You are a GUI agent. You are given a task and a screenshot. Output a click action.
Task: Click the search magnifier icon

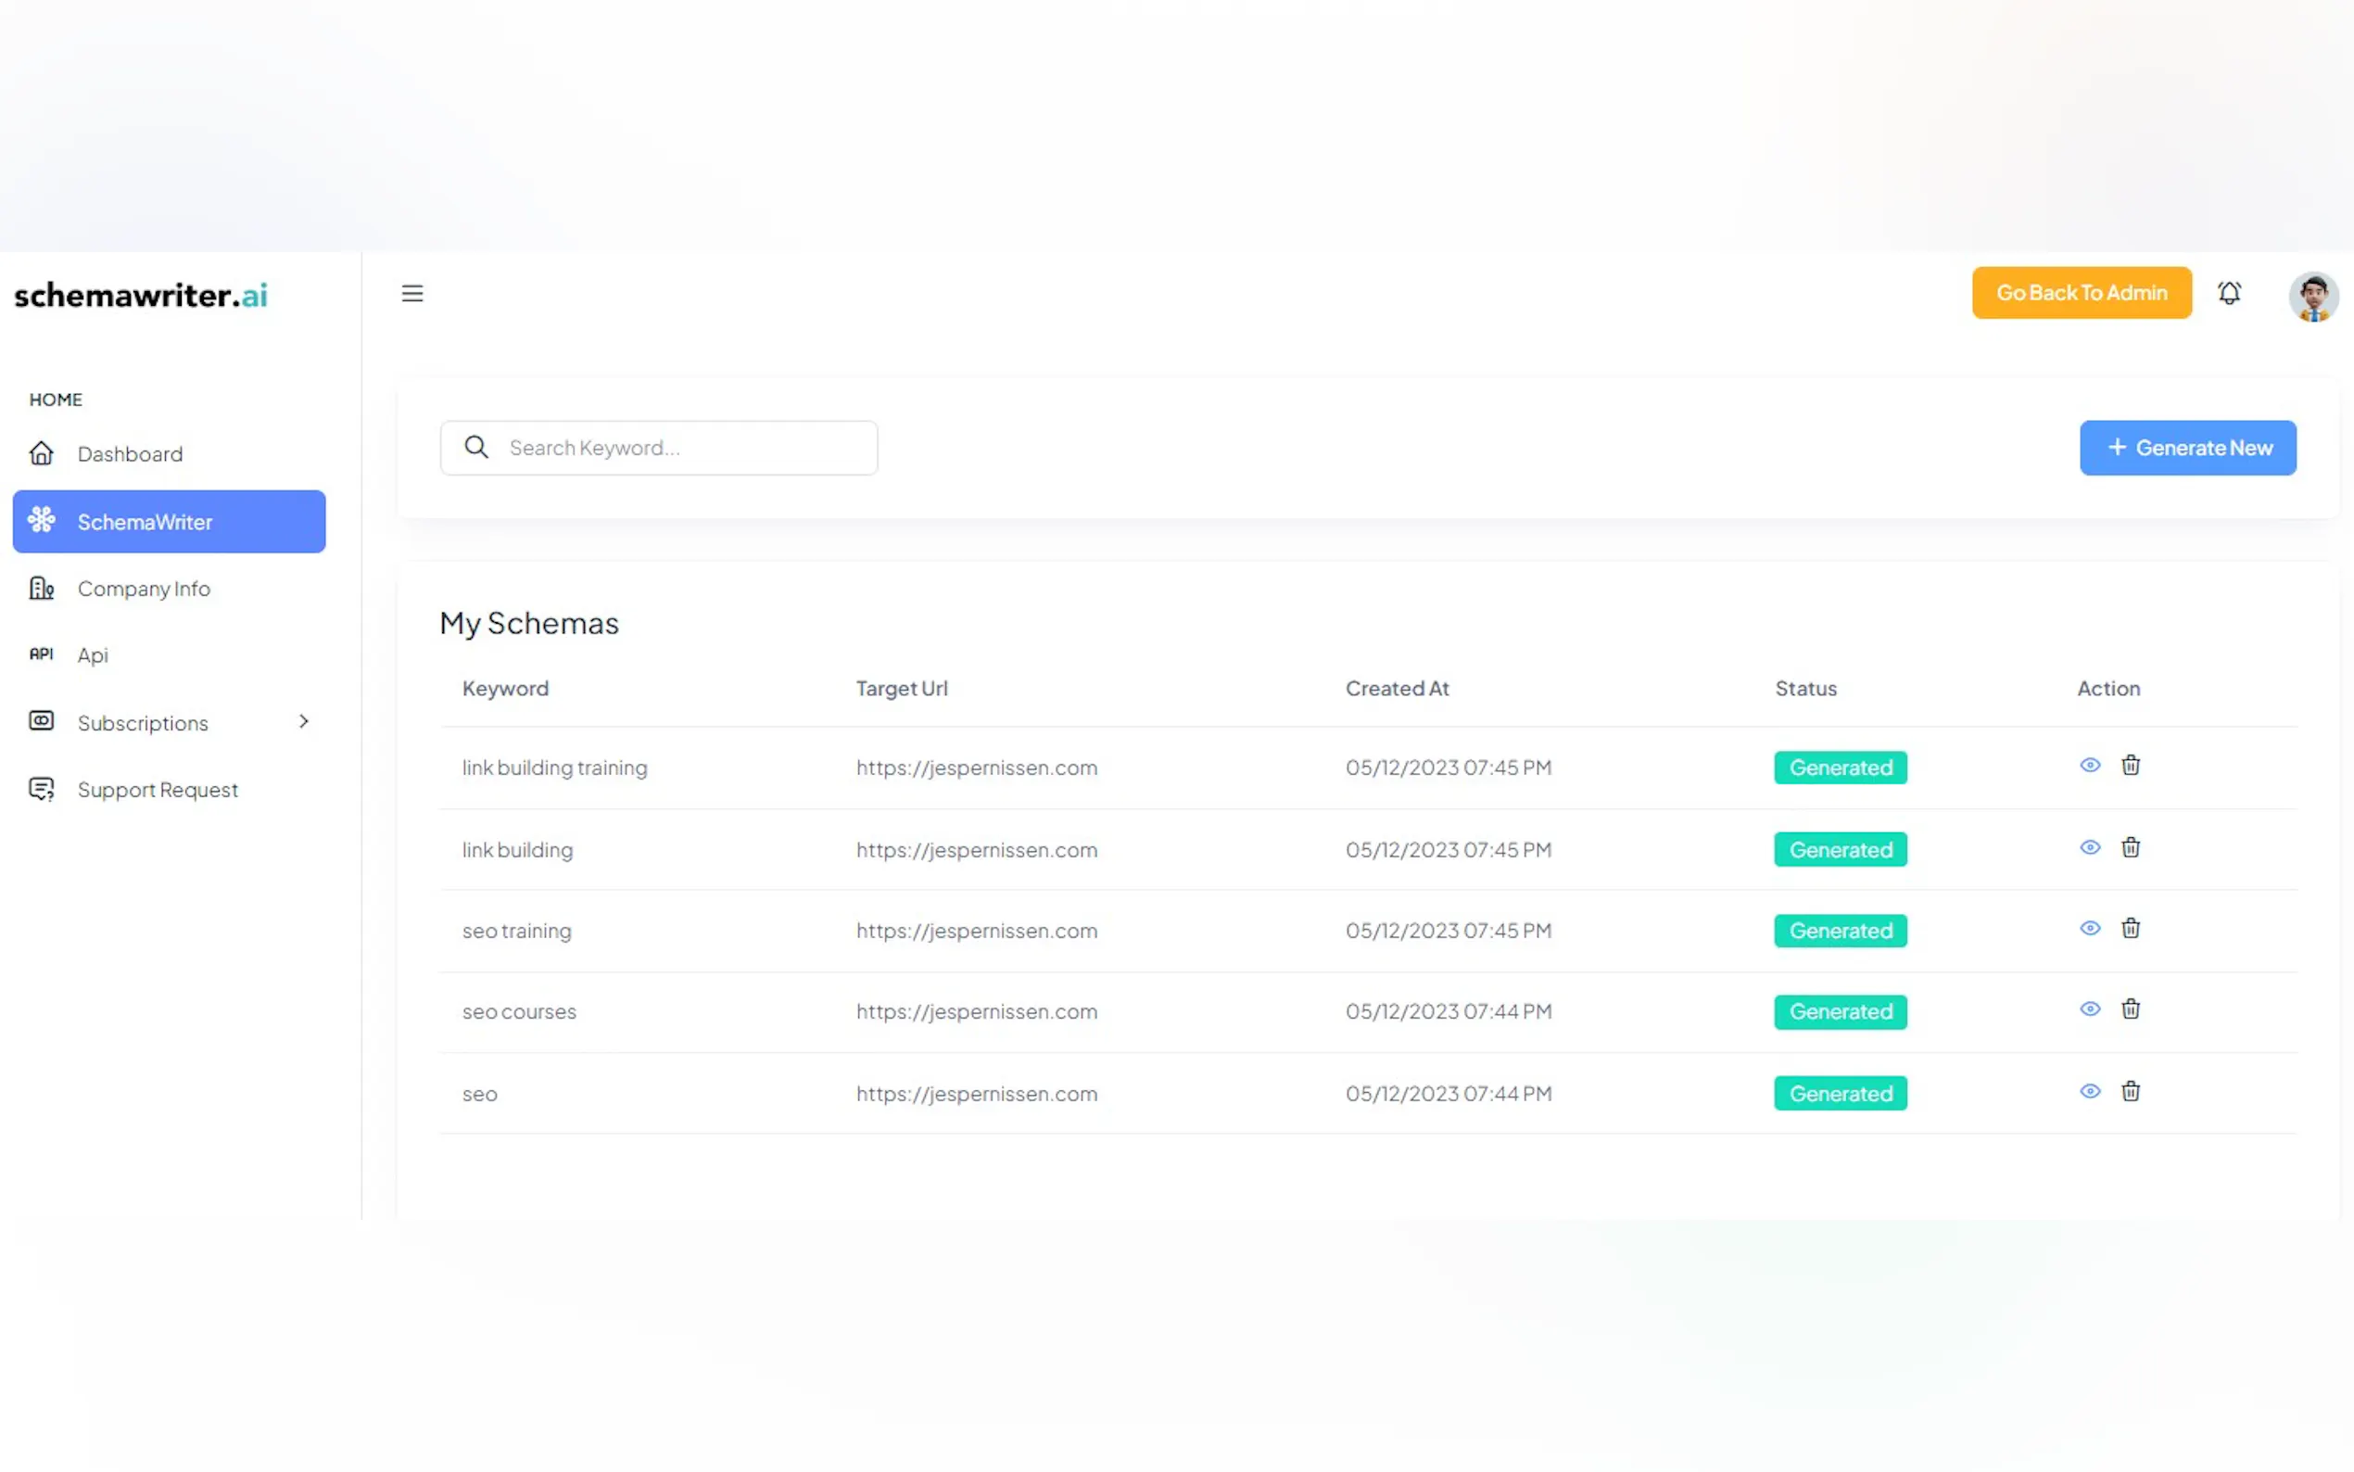click(475, 447)
